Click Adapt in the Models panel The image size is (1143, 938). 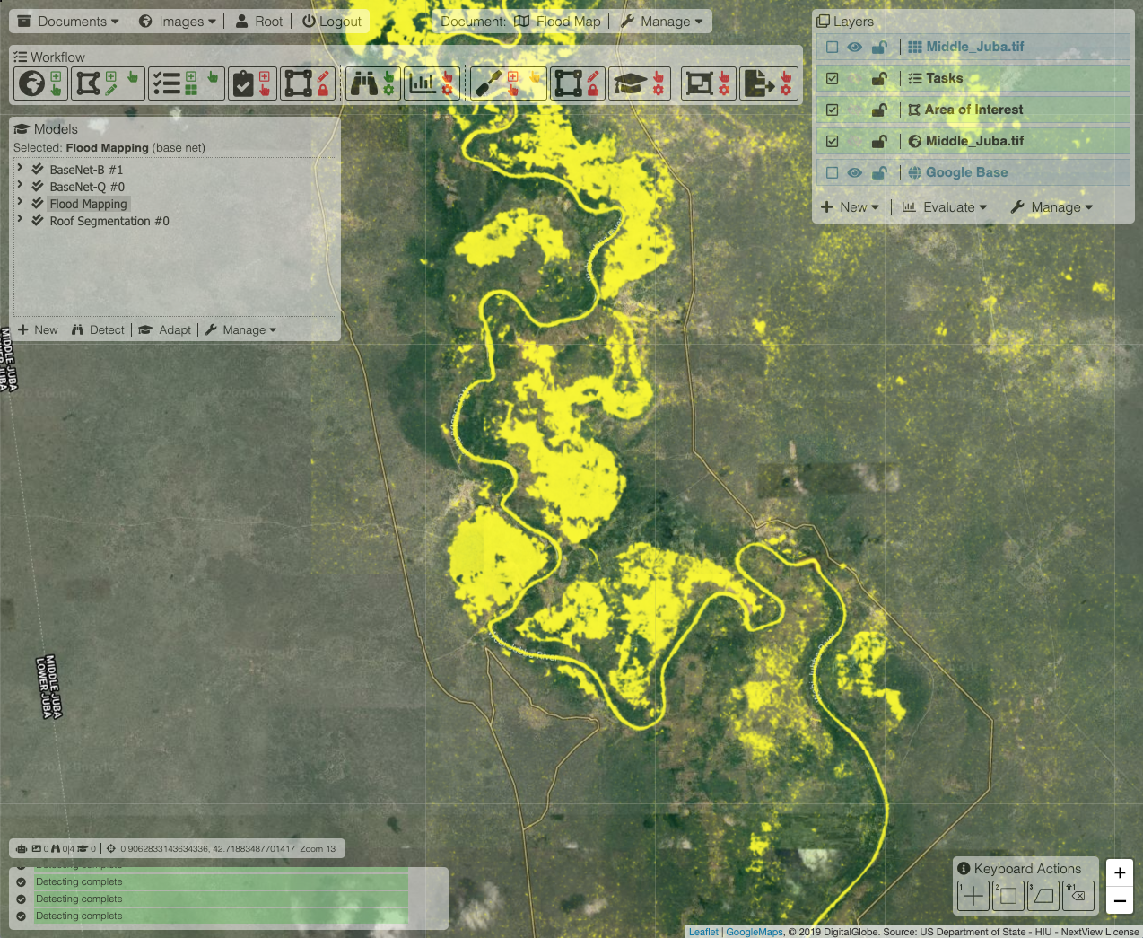(x=165, y=330)
